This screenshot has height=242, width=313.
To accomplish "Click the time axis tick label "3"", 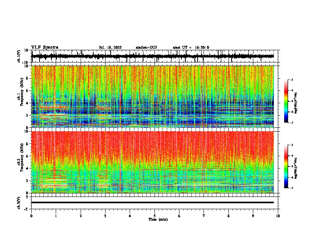I will pos(105,216).
